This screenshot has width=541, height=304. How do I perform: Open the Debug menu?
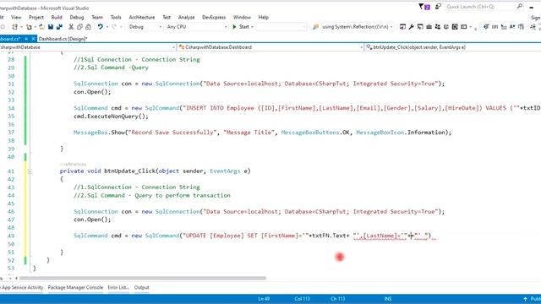point(77,17)
